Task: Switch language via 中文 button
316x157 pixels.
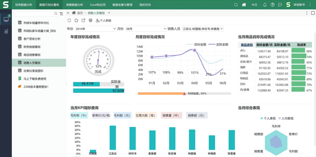Action: [x=255, y=5]
